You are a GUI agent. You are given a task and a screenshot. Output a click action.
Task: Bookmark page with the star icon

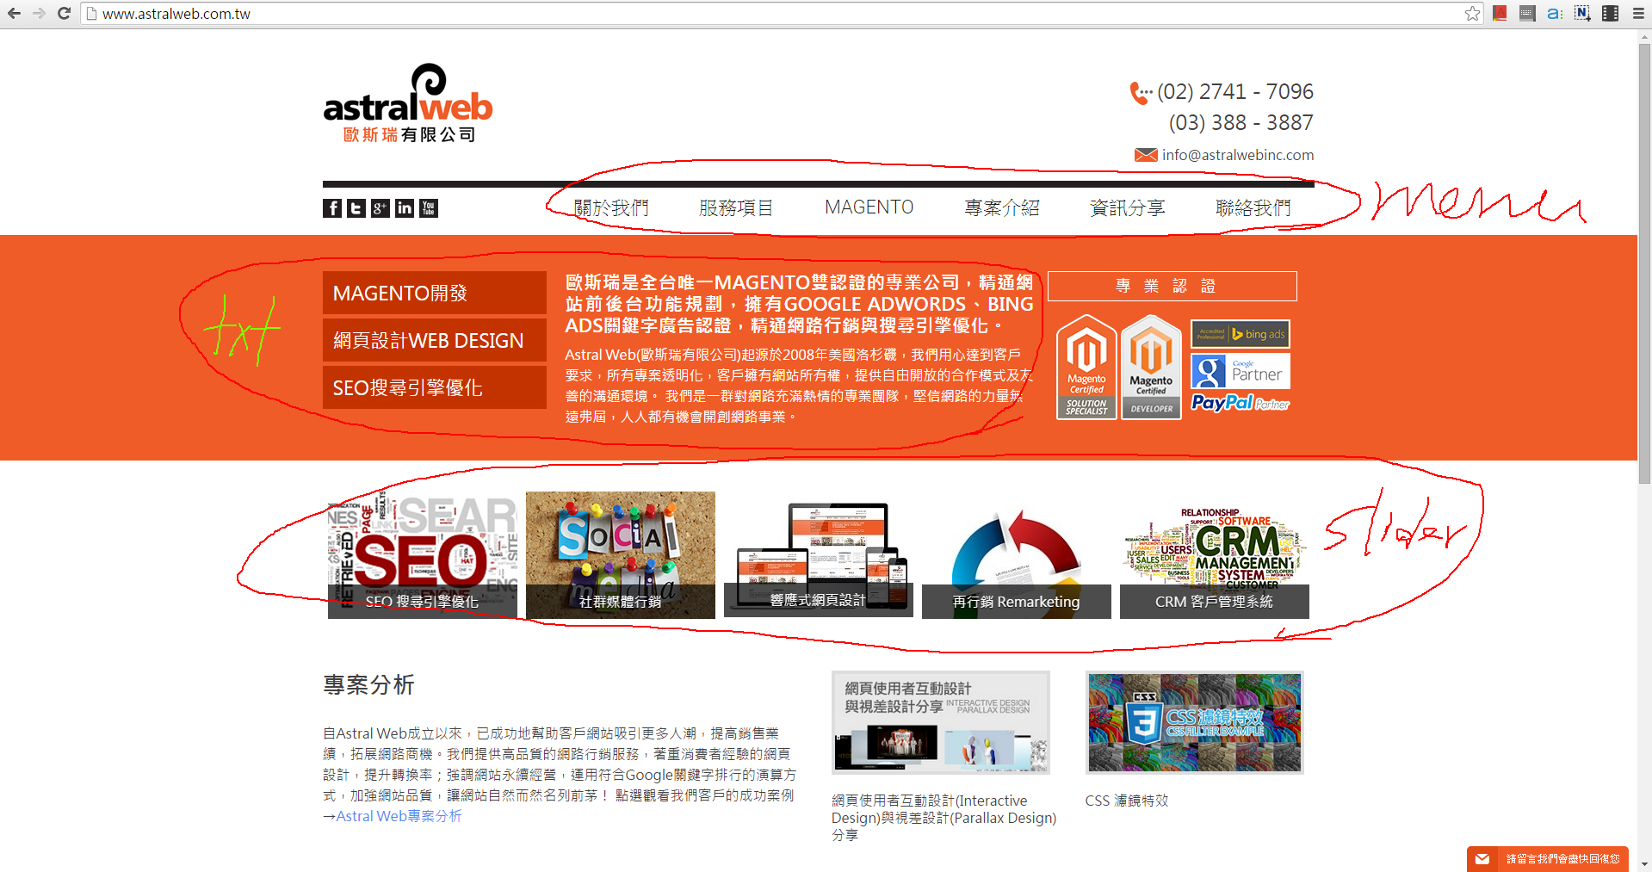pos(1472,14)
